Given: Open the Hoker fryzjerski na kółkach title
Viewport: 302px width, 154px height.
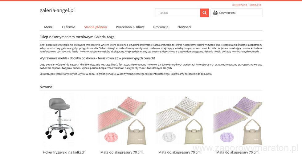Looking at the screenshot, I should click(64, 152).
